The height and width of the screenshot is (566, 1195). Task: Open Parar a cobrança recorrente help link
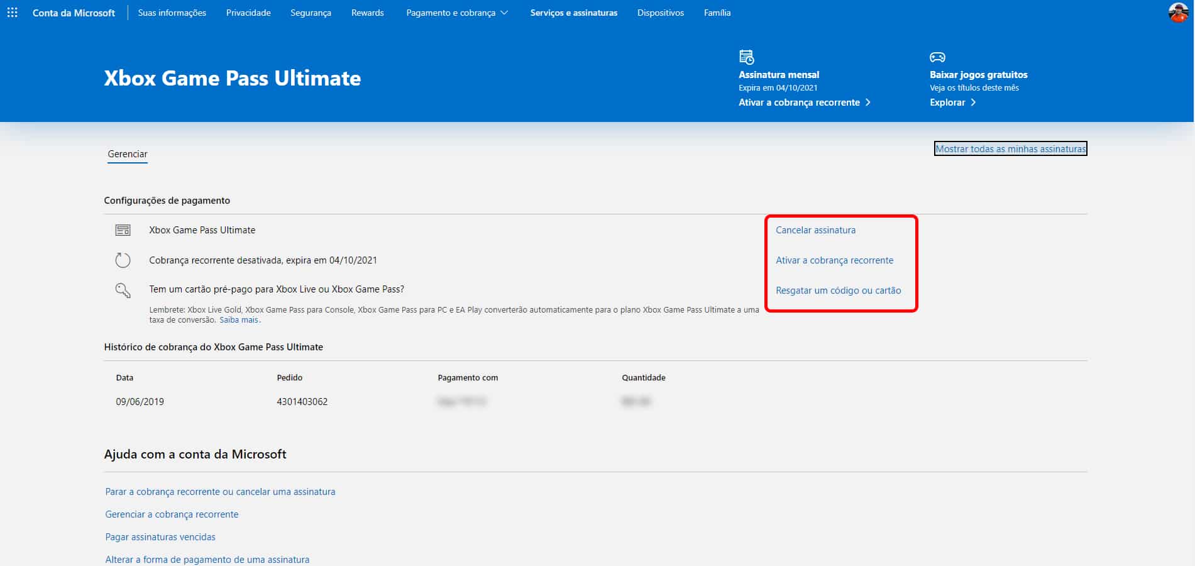click(x=220, y=492)
